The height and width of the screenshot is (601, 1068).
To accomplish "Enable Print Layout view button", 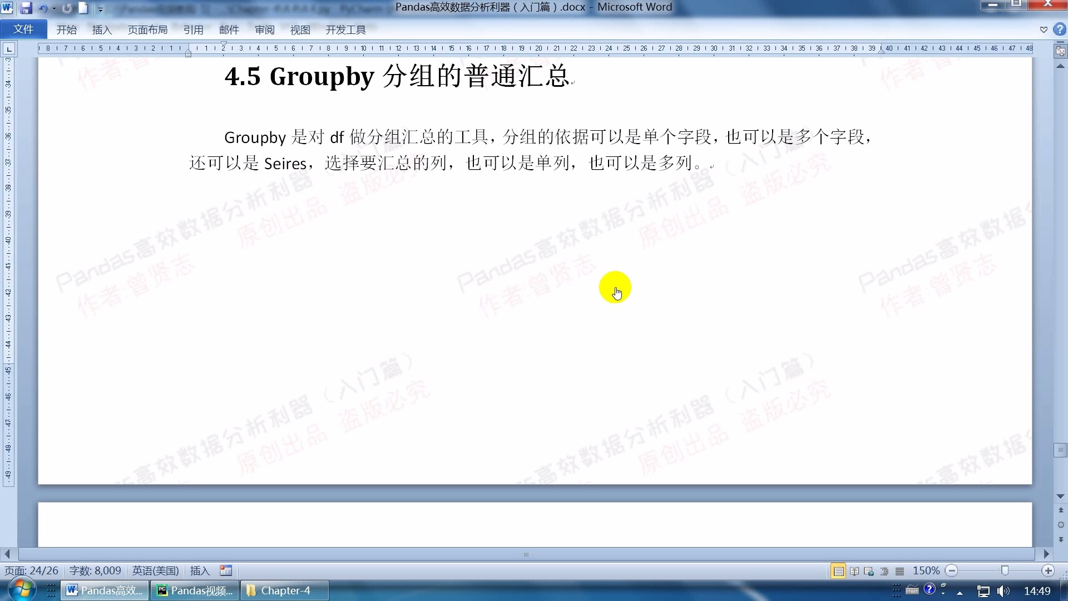I will (x=839, y=570).
